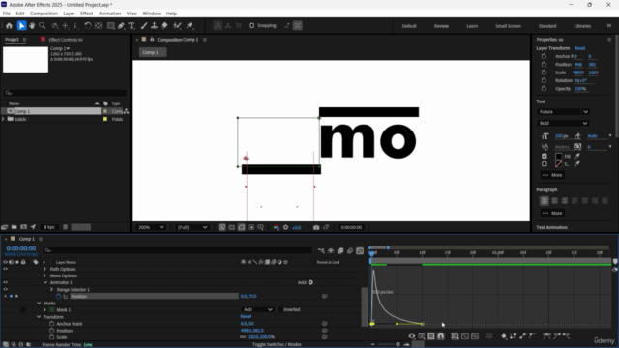Click the new composition icon in Project panel
The width and height of the screenshot is (619, 348).
pos(23,227)
